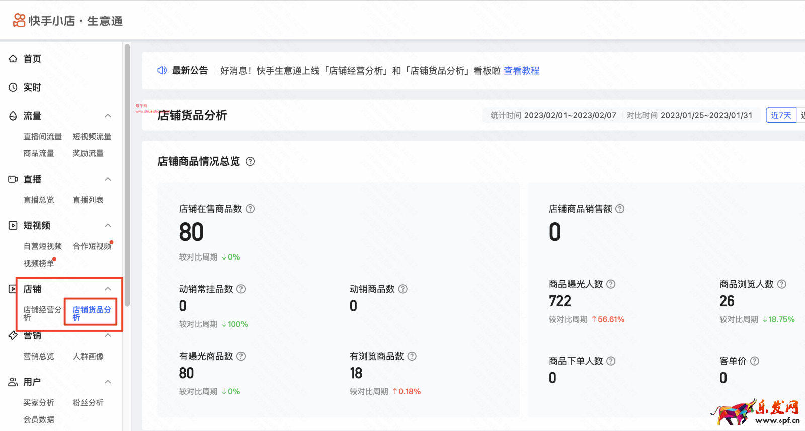This screenshot has width=805, height=431.
Task: Click the tag icon beside 营销
Action: 13,335
